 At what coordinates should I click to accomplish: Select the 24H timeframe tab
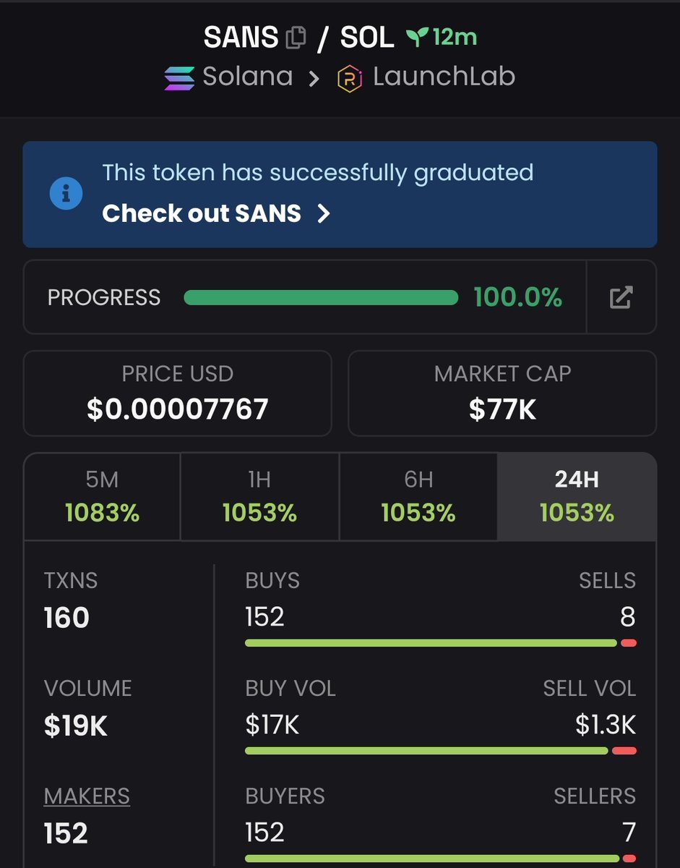coord(577,497)
